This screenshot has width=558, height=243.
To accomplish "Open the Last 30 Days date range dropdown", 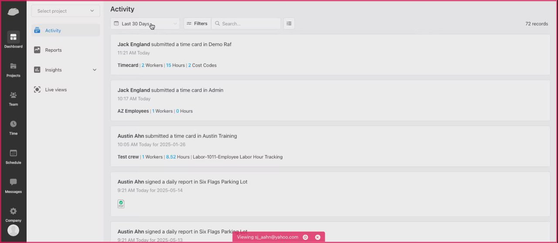I will point(145,24).
